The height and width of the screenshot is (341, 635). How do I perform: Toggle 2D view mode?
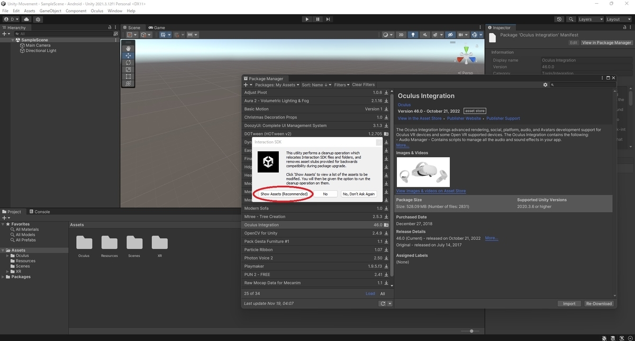tap(401, 34)
